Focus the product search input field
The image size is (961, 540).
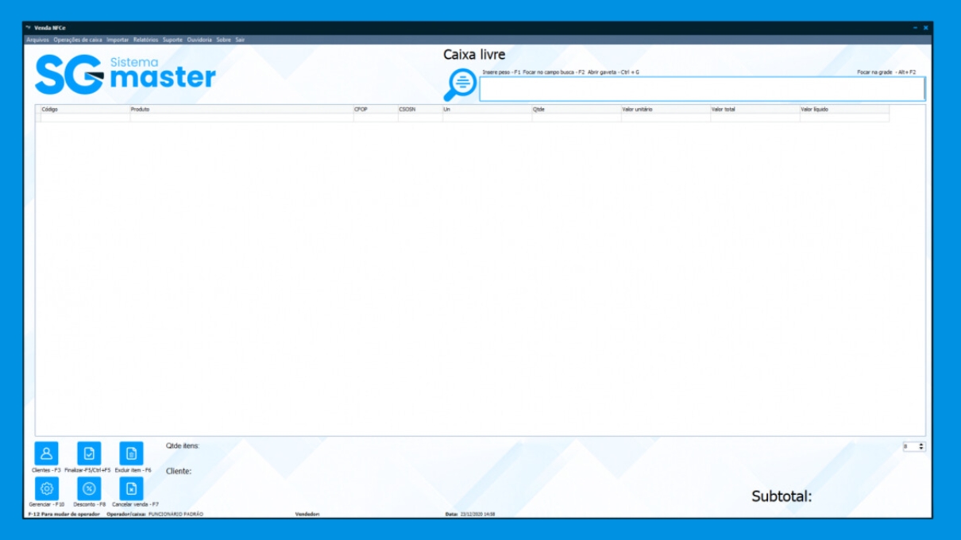(x=701, y=89)
